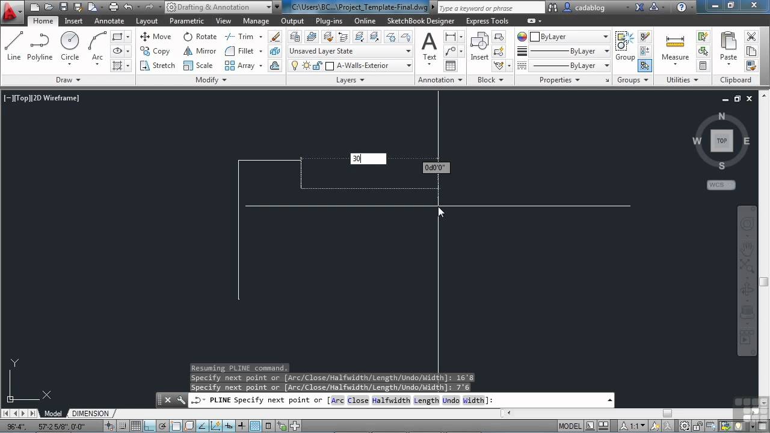Select the Polyline tool
The width and height of the screenshot is (770, 433).
pyautogui.click(x=40, y=46)
